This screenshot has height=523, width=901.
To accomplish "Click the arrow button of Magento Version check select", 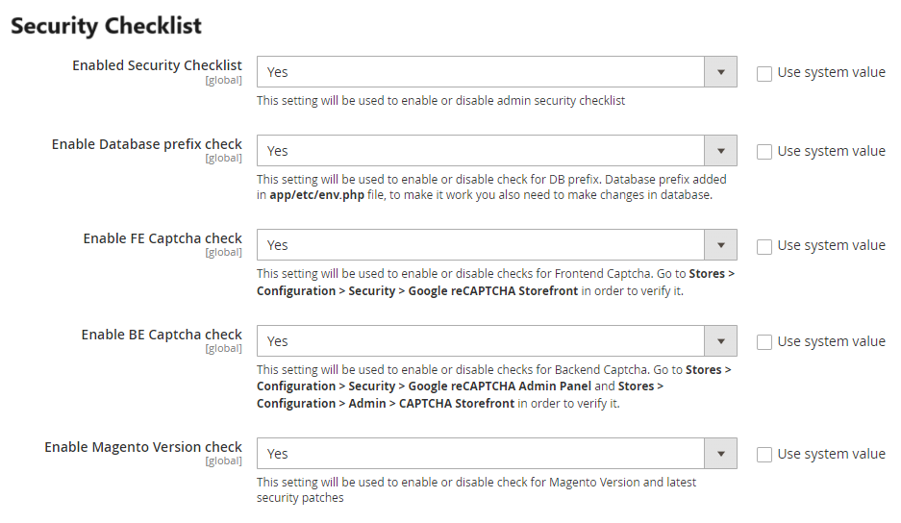I will pyautogui.click(x=720, y=454).
